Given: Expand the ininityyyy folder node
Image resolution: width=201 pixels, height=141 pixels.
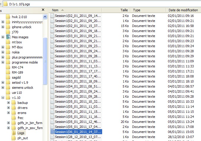Looking at the screenshot, I should 3,22.
